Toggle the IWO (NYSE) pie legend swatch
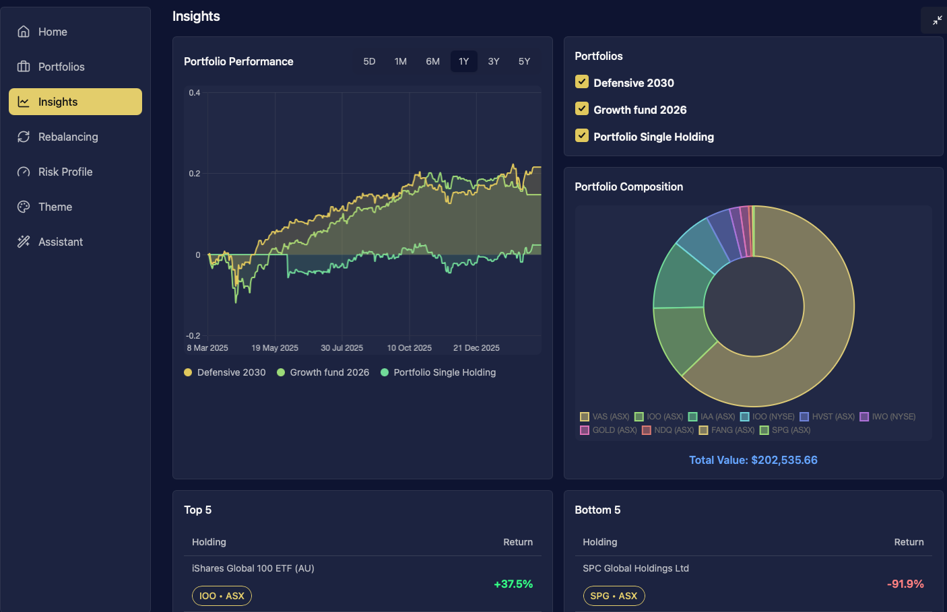The width and height of the screenshot is (947, 612). [x=864, y=417]
